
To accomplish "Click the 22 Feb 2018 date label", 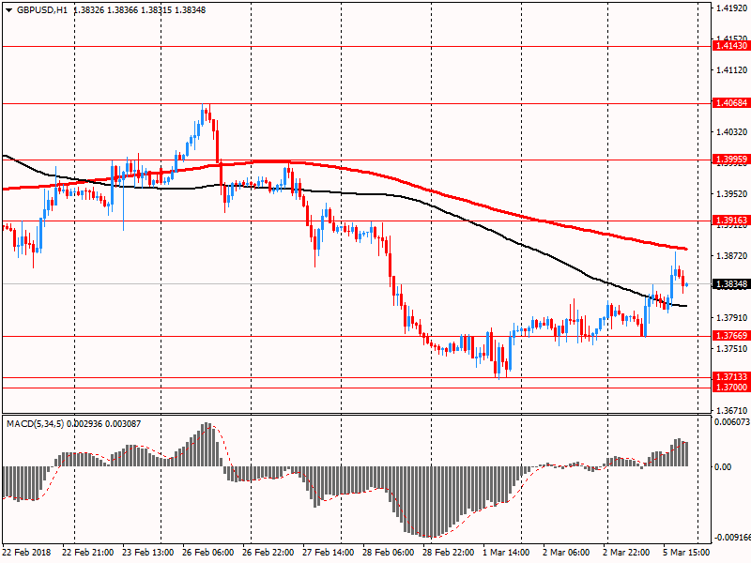I will tap(29, 553).
